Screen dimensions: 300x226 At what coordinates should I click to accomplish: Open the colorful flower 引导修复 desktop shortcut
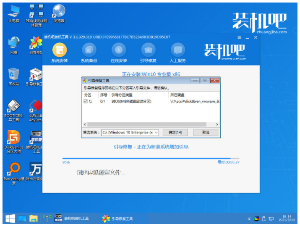(x=36, y=45)
